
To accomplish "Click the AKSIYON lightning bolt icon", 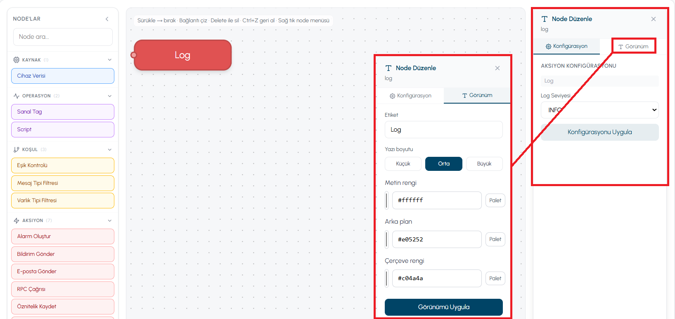I will click(x=17, y=220).
